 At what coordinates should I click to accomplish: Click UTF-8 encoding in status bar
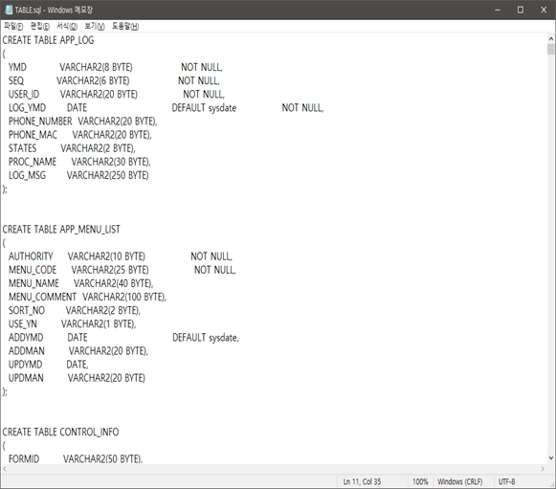pos(506,481)
